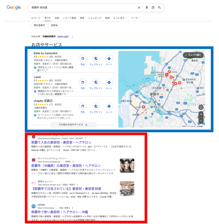Image resolution: width=219 pixels, height=224 pixels.
Task: Open the 【那覇市で注目されている】美容院・美容室30選 result
Action: (66, 189)
